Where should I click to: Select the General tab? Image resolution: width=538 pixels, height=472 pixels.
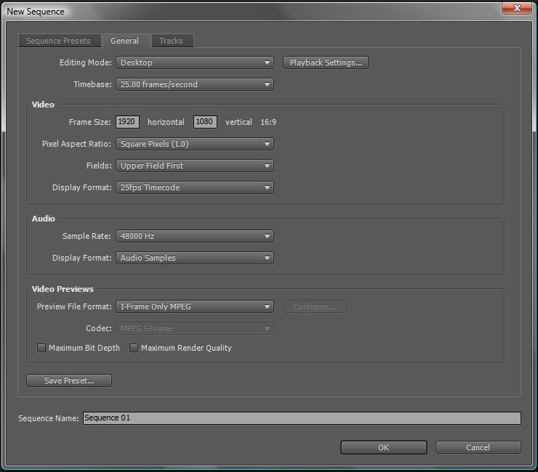(125, 41)
